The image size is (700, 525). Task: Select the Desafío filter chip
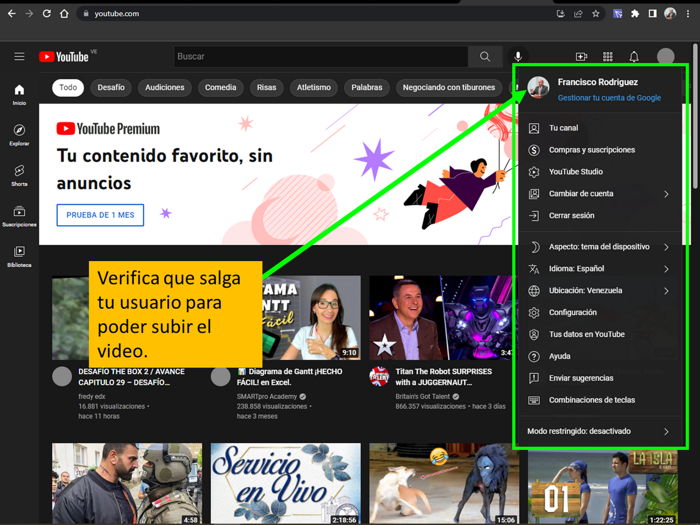pyautogui.click(x=111, y=88)
